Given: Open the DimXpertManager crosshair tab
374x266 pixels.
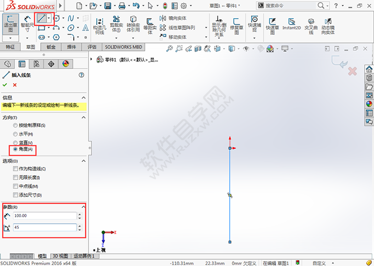Looking at the screenshot, I should (51, 64).
